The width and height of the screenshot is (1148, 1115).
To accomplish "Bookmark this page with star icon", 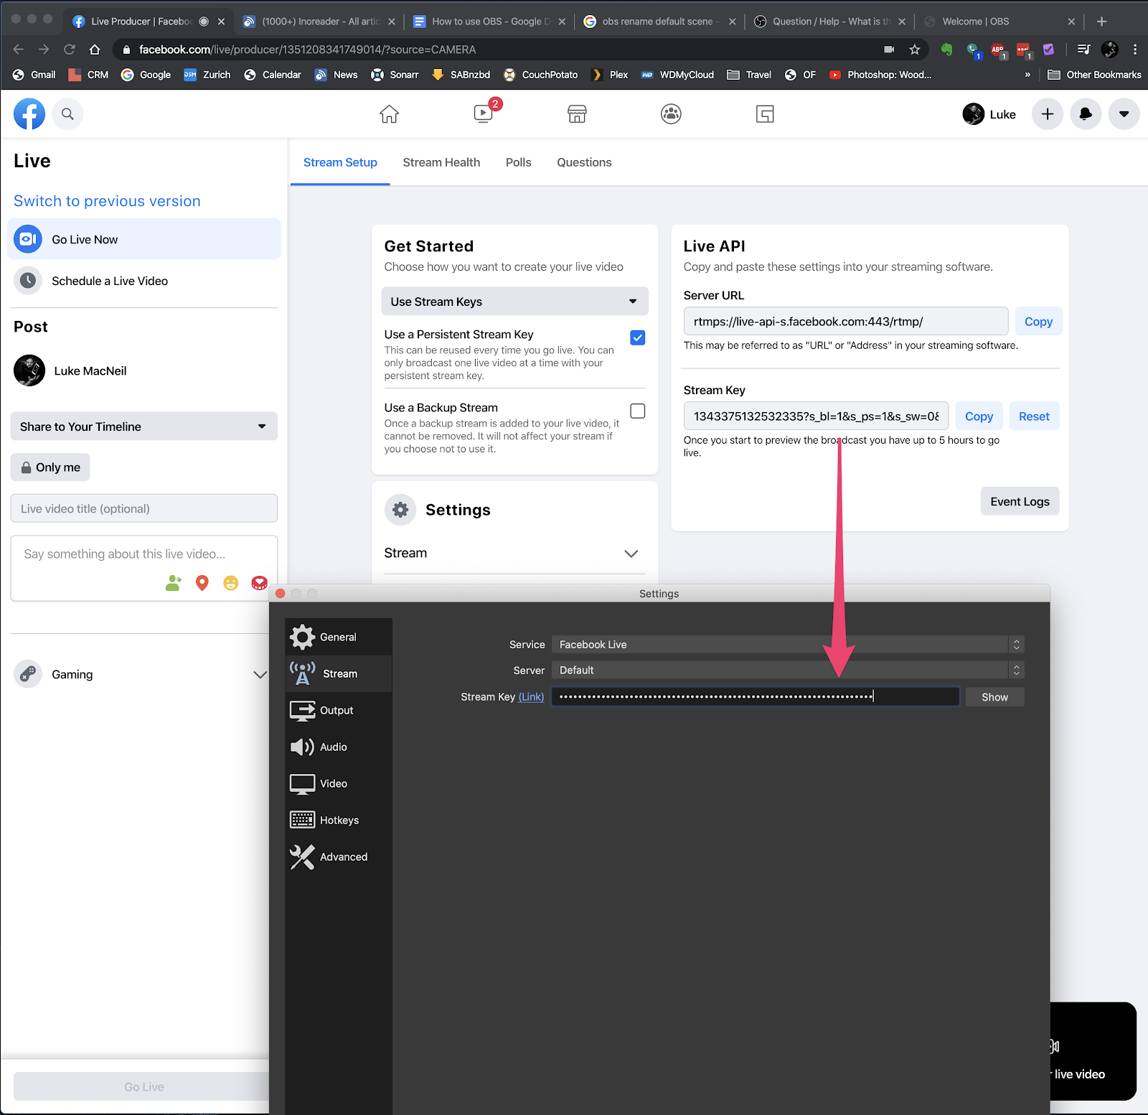I will (914, 50).
